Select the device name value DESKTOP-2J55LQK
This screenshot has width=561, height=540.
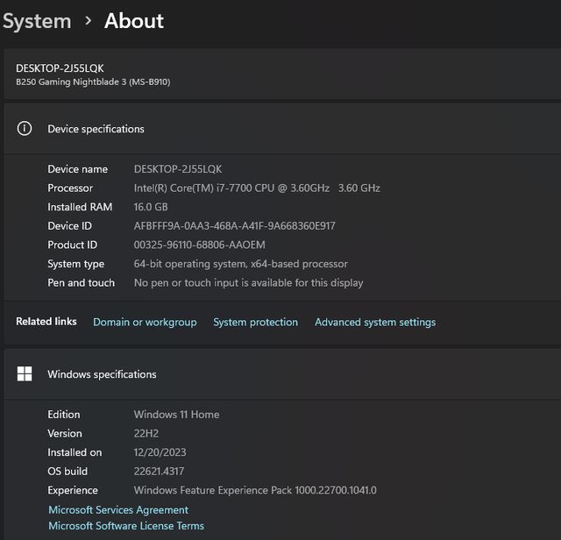[x=178, y=169]
